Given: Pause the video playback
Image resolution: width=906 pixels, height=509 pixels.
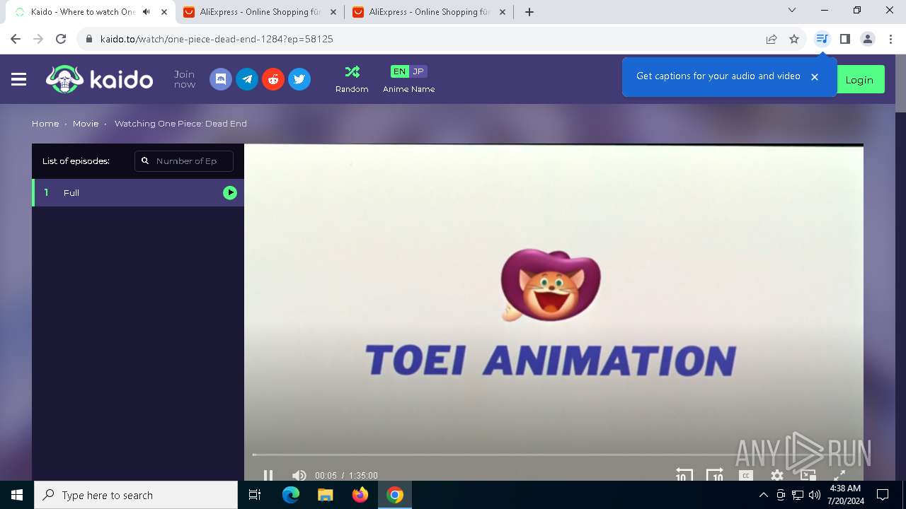Looking at the screenshot, I should pyautogui.click(x=268, y=475).
